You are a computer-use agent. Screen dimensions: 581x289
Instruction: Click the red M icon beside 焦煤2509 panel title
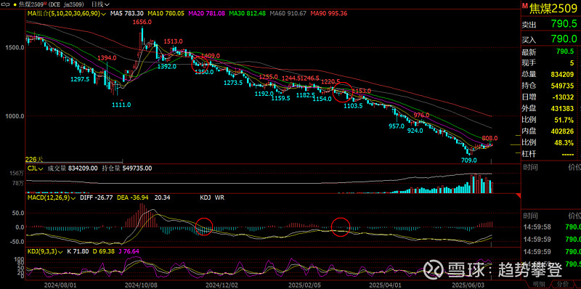524,5
